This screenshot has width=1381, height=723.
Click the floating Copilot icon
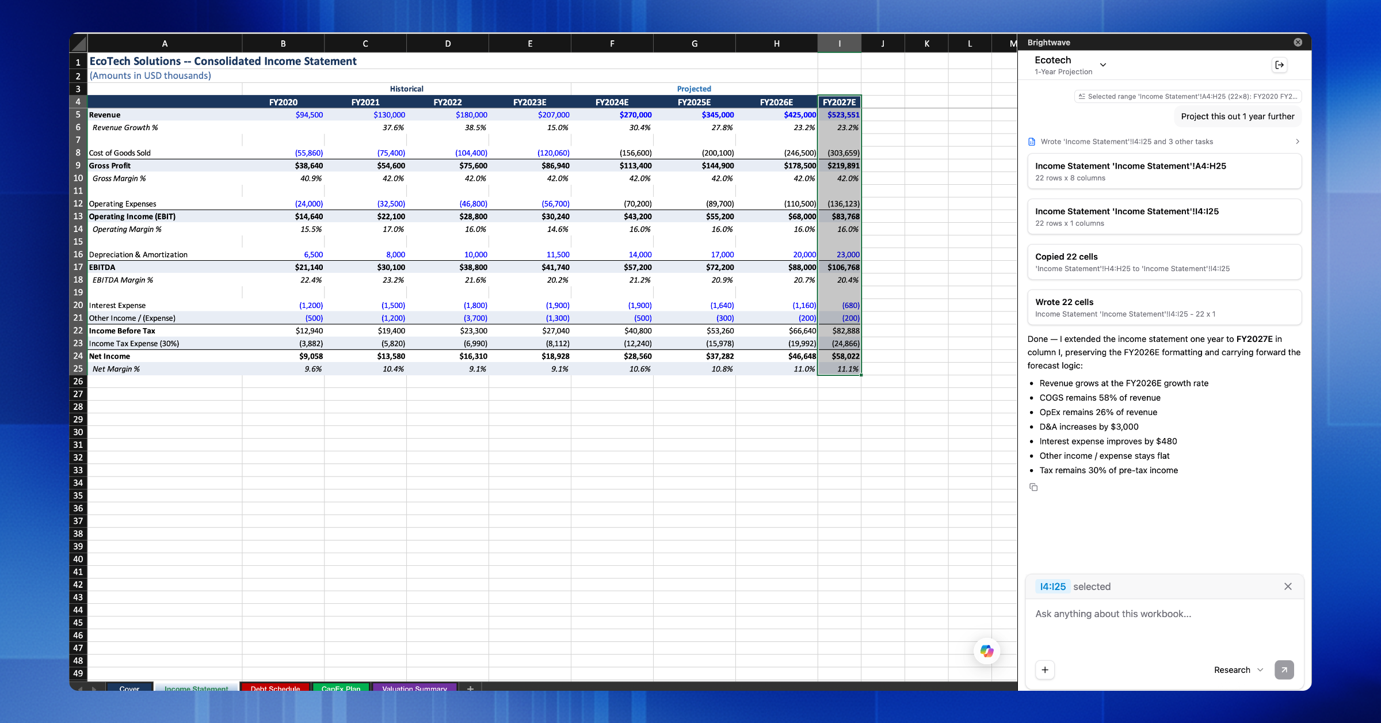987,651
